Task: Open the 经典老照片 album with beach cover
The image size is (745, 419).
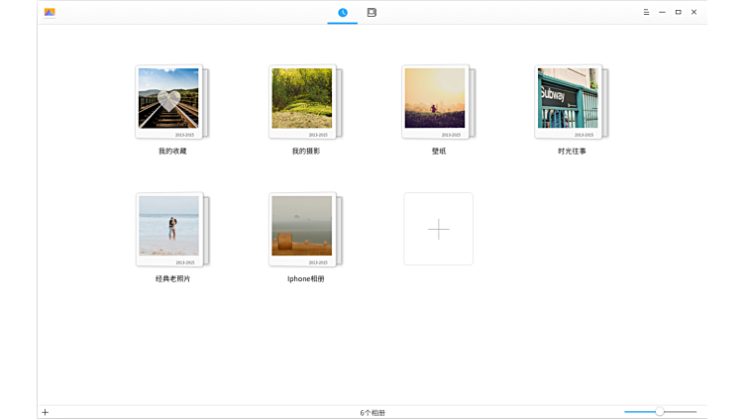Action: 168,227
